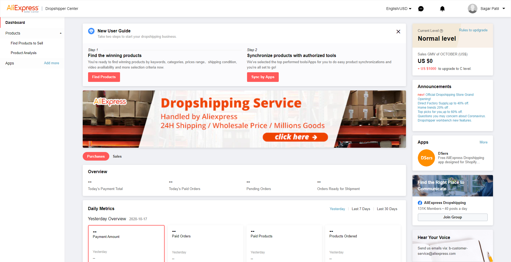
Task: Open the English/USD language dropdown
Action: pyautogui.click(x=399, y=9)
